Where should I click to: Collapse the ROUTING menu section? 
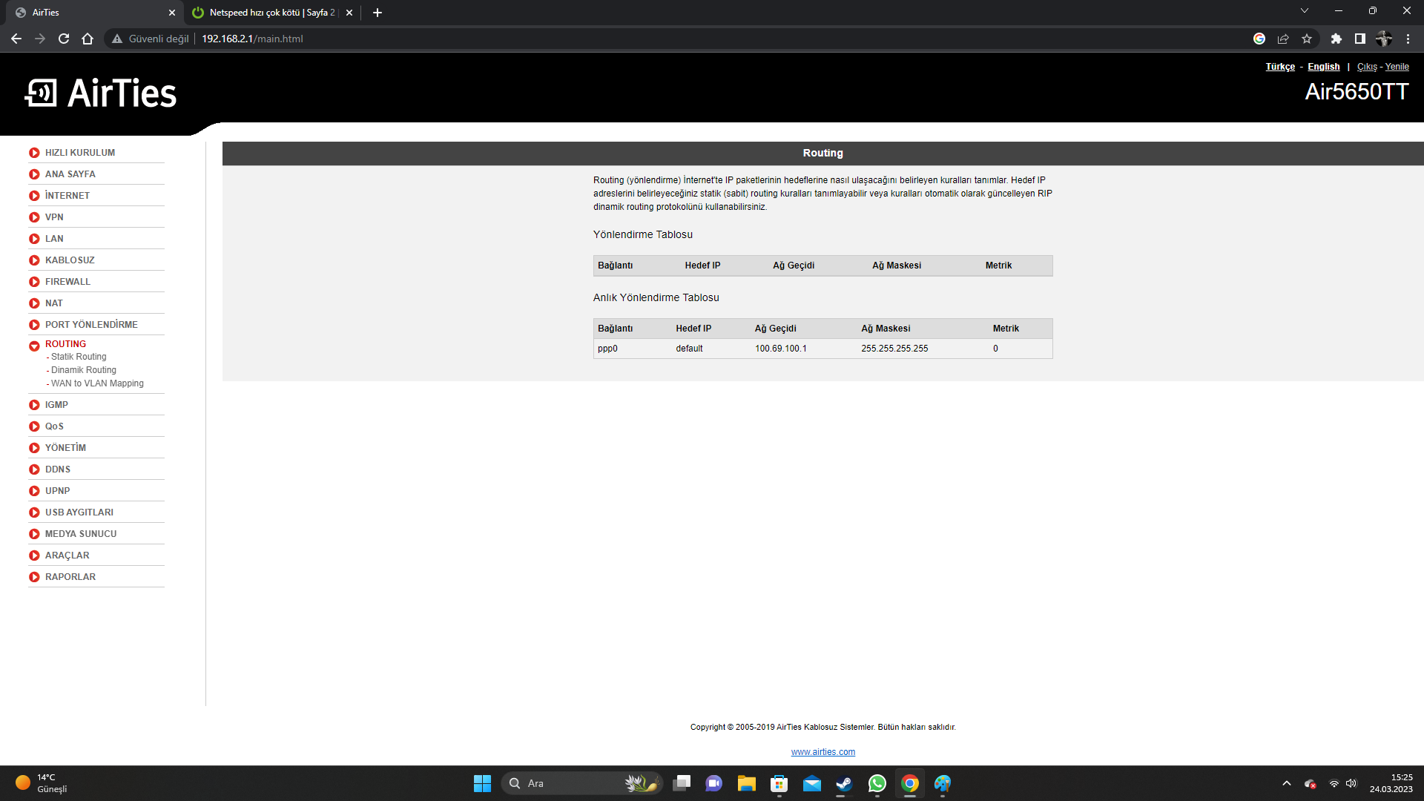[65, 344]
